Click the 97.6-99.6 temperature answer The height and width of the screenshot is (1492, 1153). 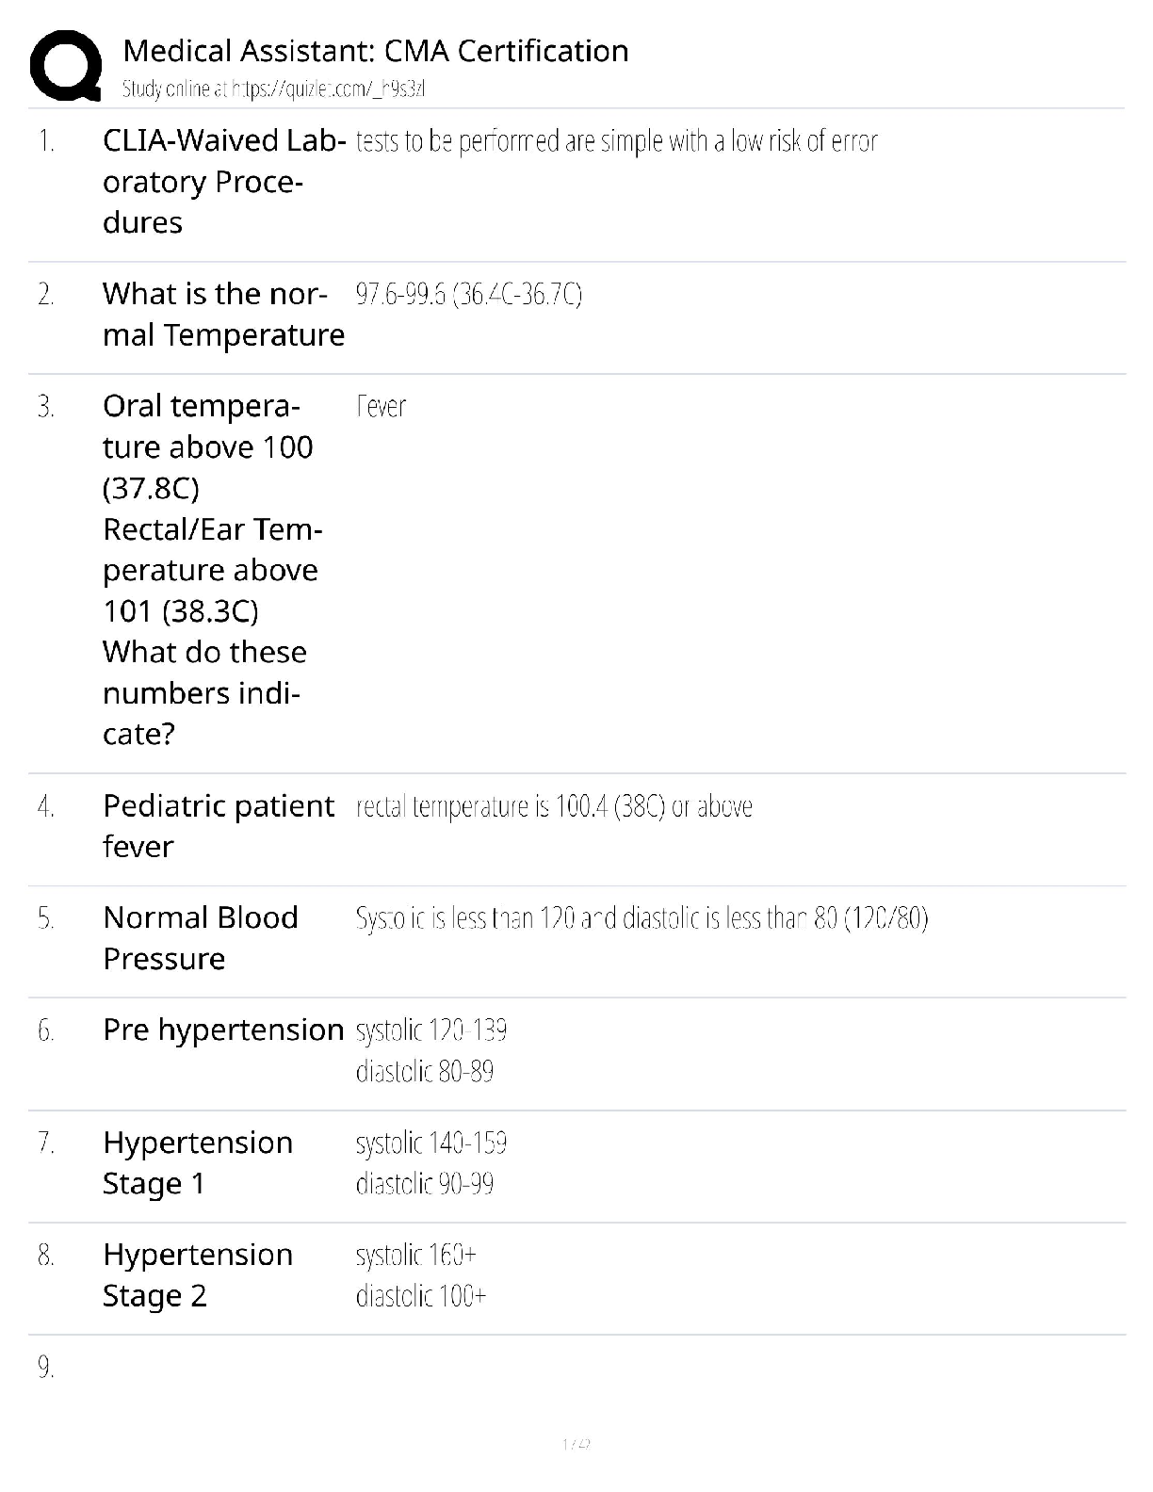(x=468, y=295)
